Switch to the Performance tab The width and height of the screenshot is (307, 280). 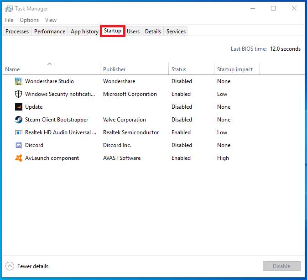point(50,32)
